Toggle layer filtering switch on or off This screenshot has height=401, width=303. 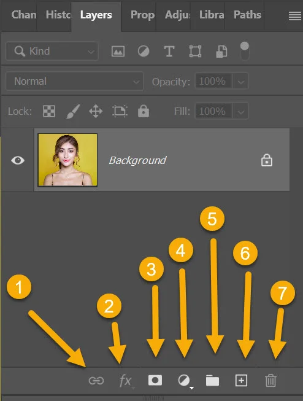point(245,50)
